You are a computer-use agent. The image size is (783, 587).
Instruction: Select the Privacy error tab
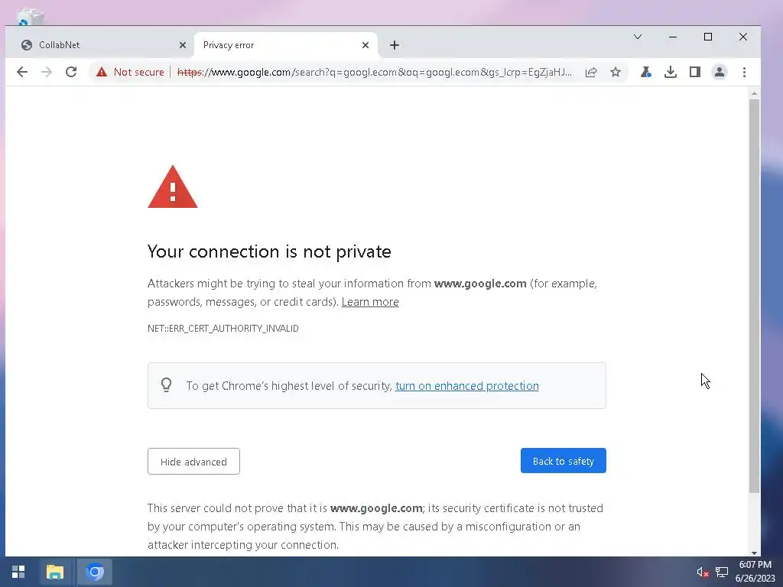[x=285, y=45]
